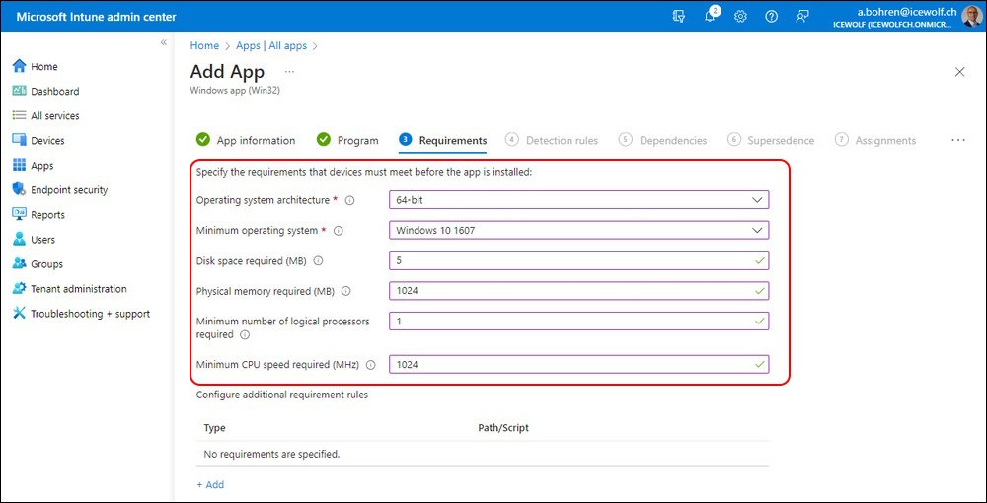Open the Apps grid icon

[x=20, y=166]
